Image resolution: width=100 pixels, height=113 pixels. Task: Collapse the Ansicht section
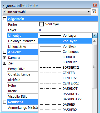click(4, 52)
